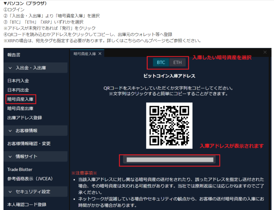Open お客様情報確認・変更 item
The height and width of the screenshot is (210, 274).
29,143
